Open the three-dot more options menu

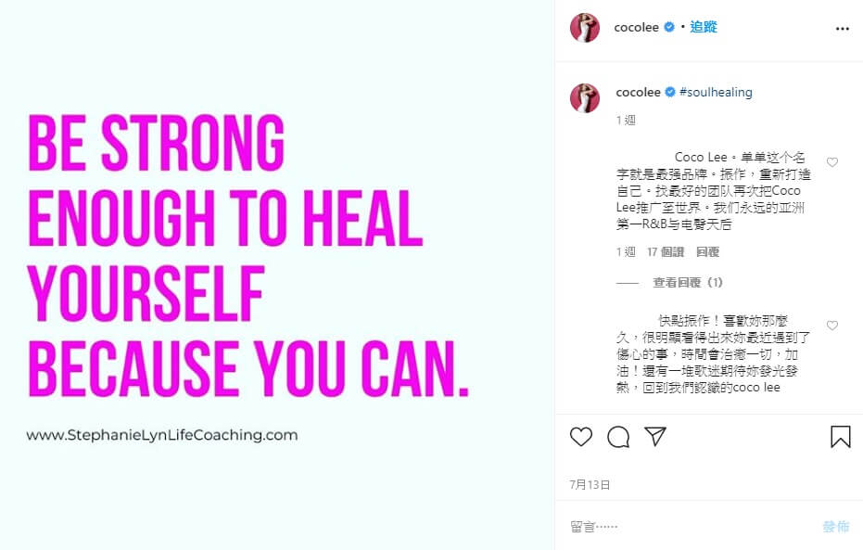(842, 29)
